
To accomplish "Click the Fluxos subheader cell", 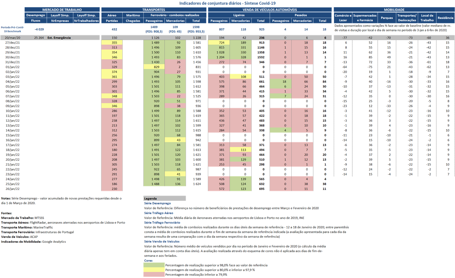I will (36, 20).
